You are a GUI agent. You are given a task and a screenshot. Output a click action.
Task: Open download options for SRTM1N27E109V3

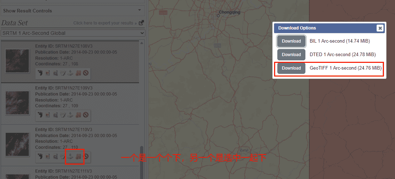(71, 115)
